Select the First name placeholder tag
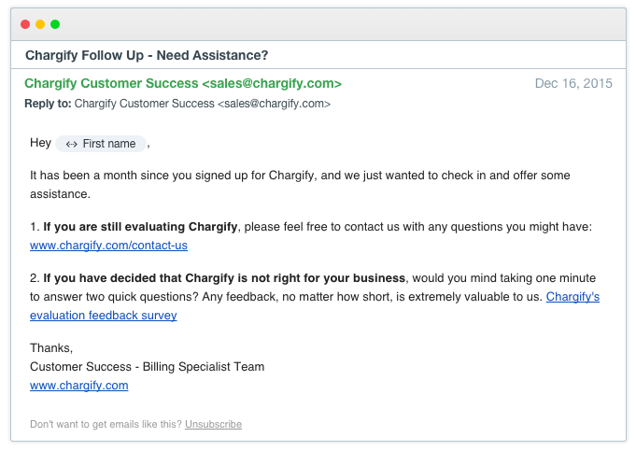 click(101, 144)
